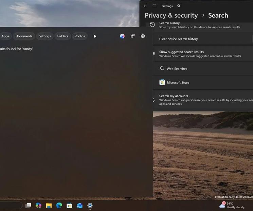Image resolution: width=253 pixels, height=211 pixels.
Task: Open Task View from the taskbar
Action: [x=28, y=205]
